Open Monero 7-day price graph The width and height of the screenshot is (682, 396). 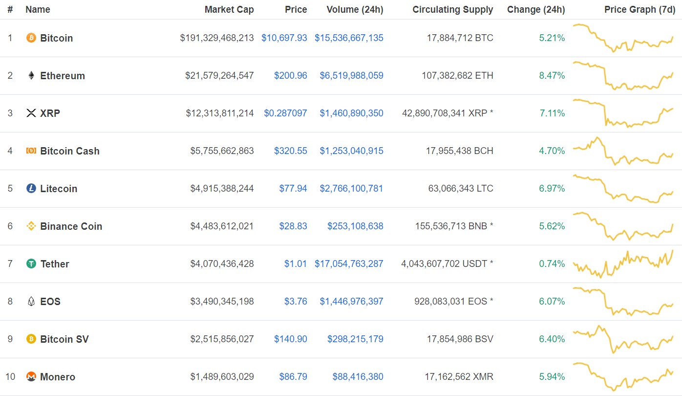coord(623,376)
